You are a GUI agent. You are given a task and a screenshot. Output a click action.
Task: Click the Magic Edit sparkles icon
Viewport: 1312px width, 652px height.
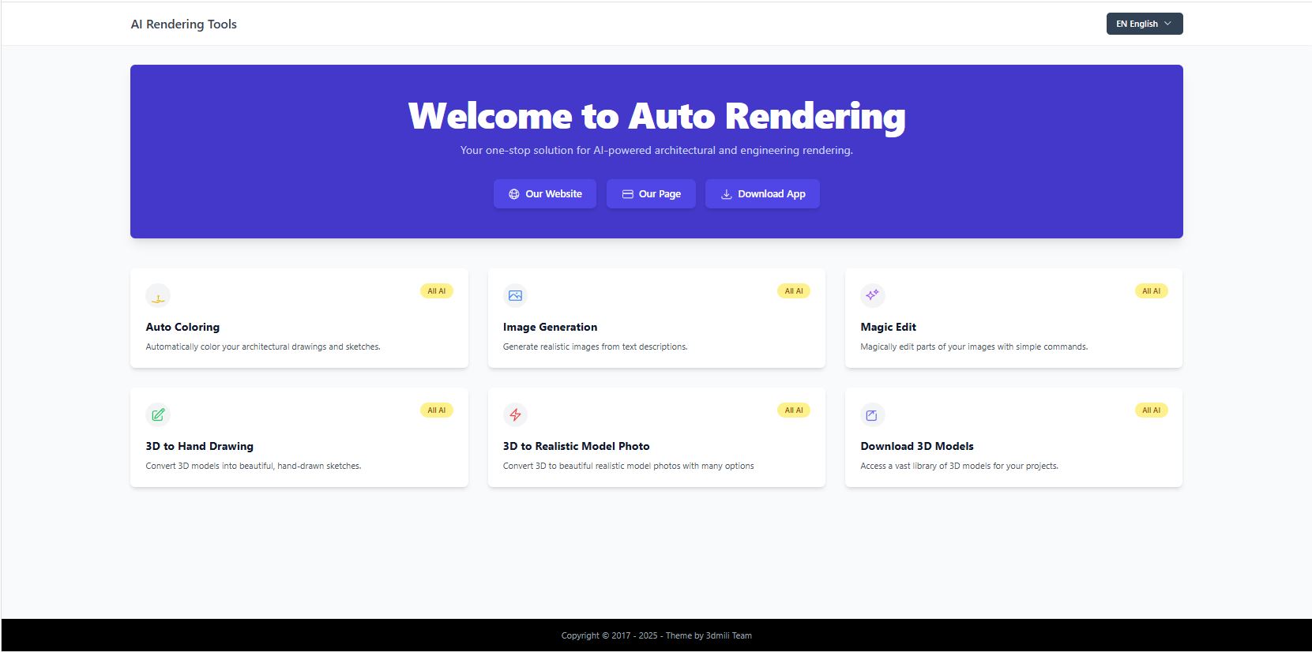point(872,296)
